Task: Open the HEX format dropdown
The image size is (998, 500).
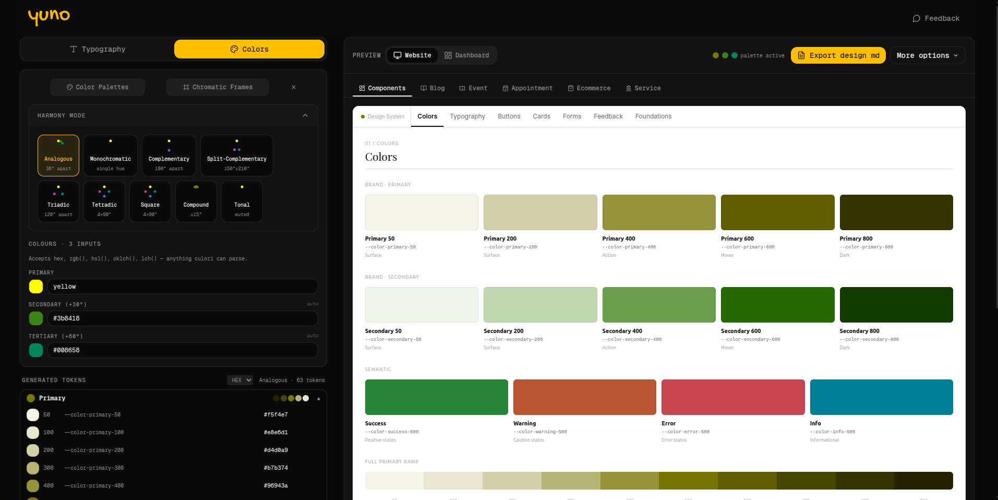Action: pyautogui.click(x=240, y=380)
